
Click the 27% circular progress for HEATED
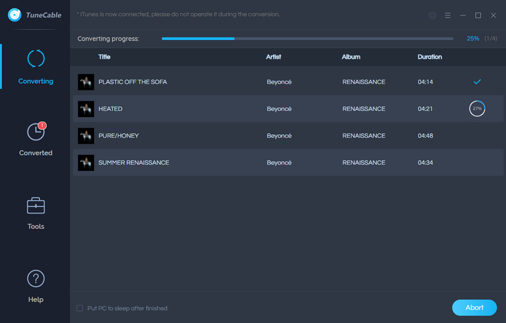(x=477, y=108)
